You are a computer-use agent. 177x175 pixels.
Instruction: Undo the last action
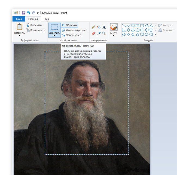coord(29,13)
